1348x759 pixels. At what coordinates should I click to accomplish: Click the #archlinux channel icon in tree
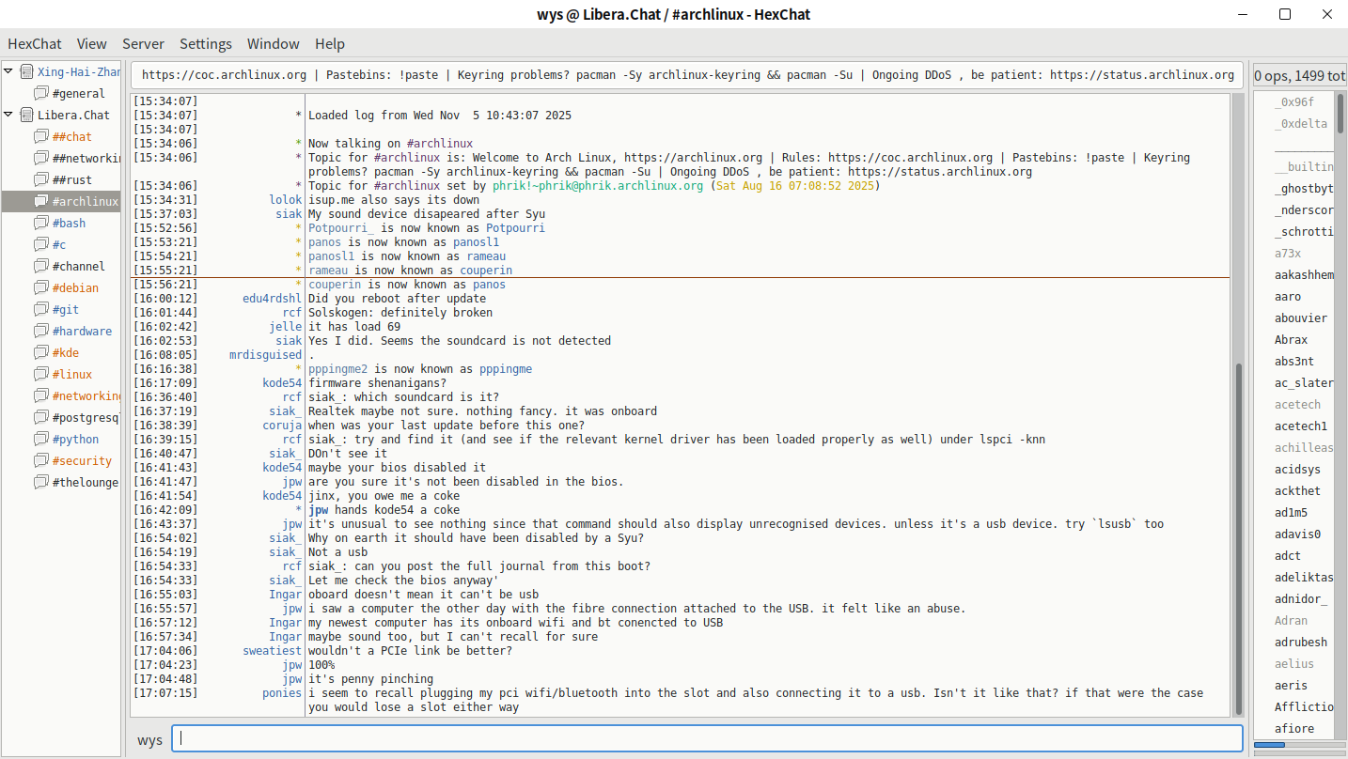click(40, 201)
